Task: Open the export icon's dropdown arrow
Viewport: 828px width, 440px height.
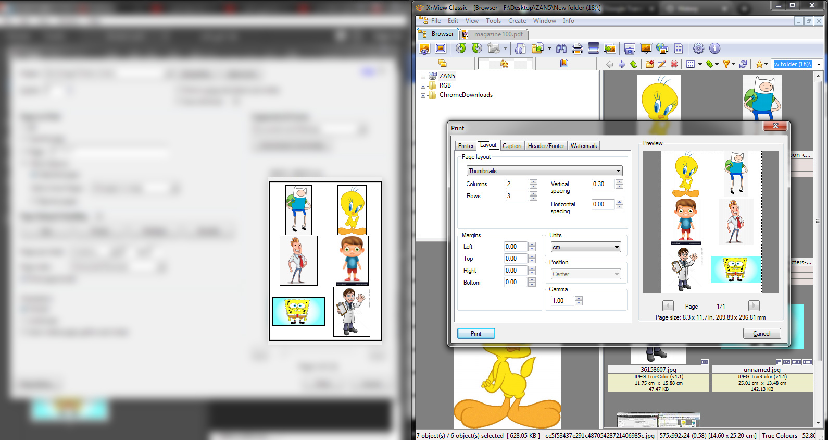Action: pyautogui.click(x=549, y=48)
